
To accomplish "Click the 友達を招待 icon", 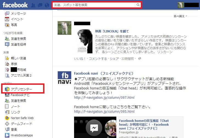I will click(x=7, y=44).
